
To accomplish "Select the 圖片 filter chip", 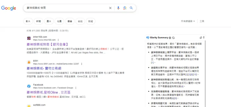I will 49,21.
